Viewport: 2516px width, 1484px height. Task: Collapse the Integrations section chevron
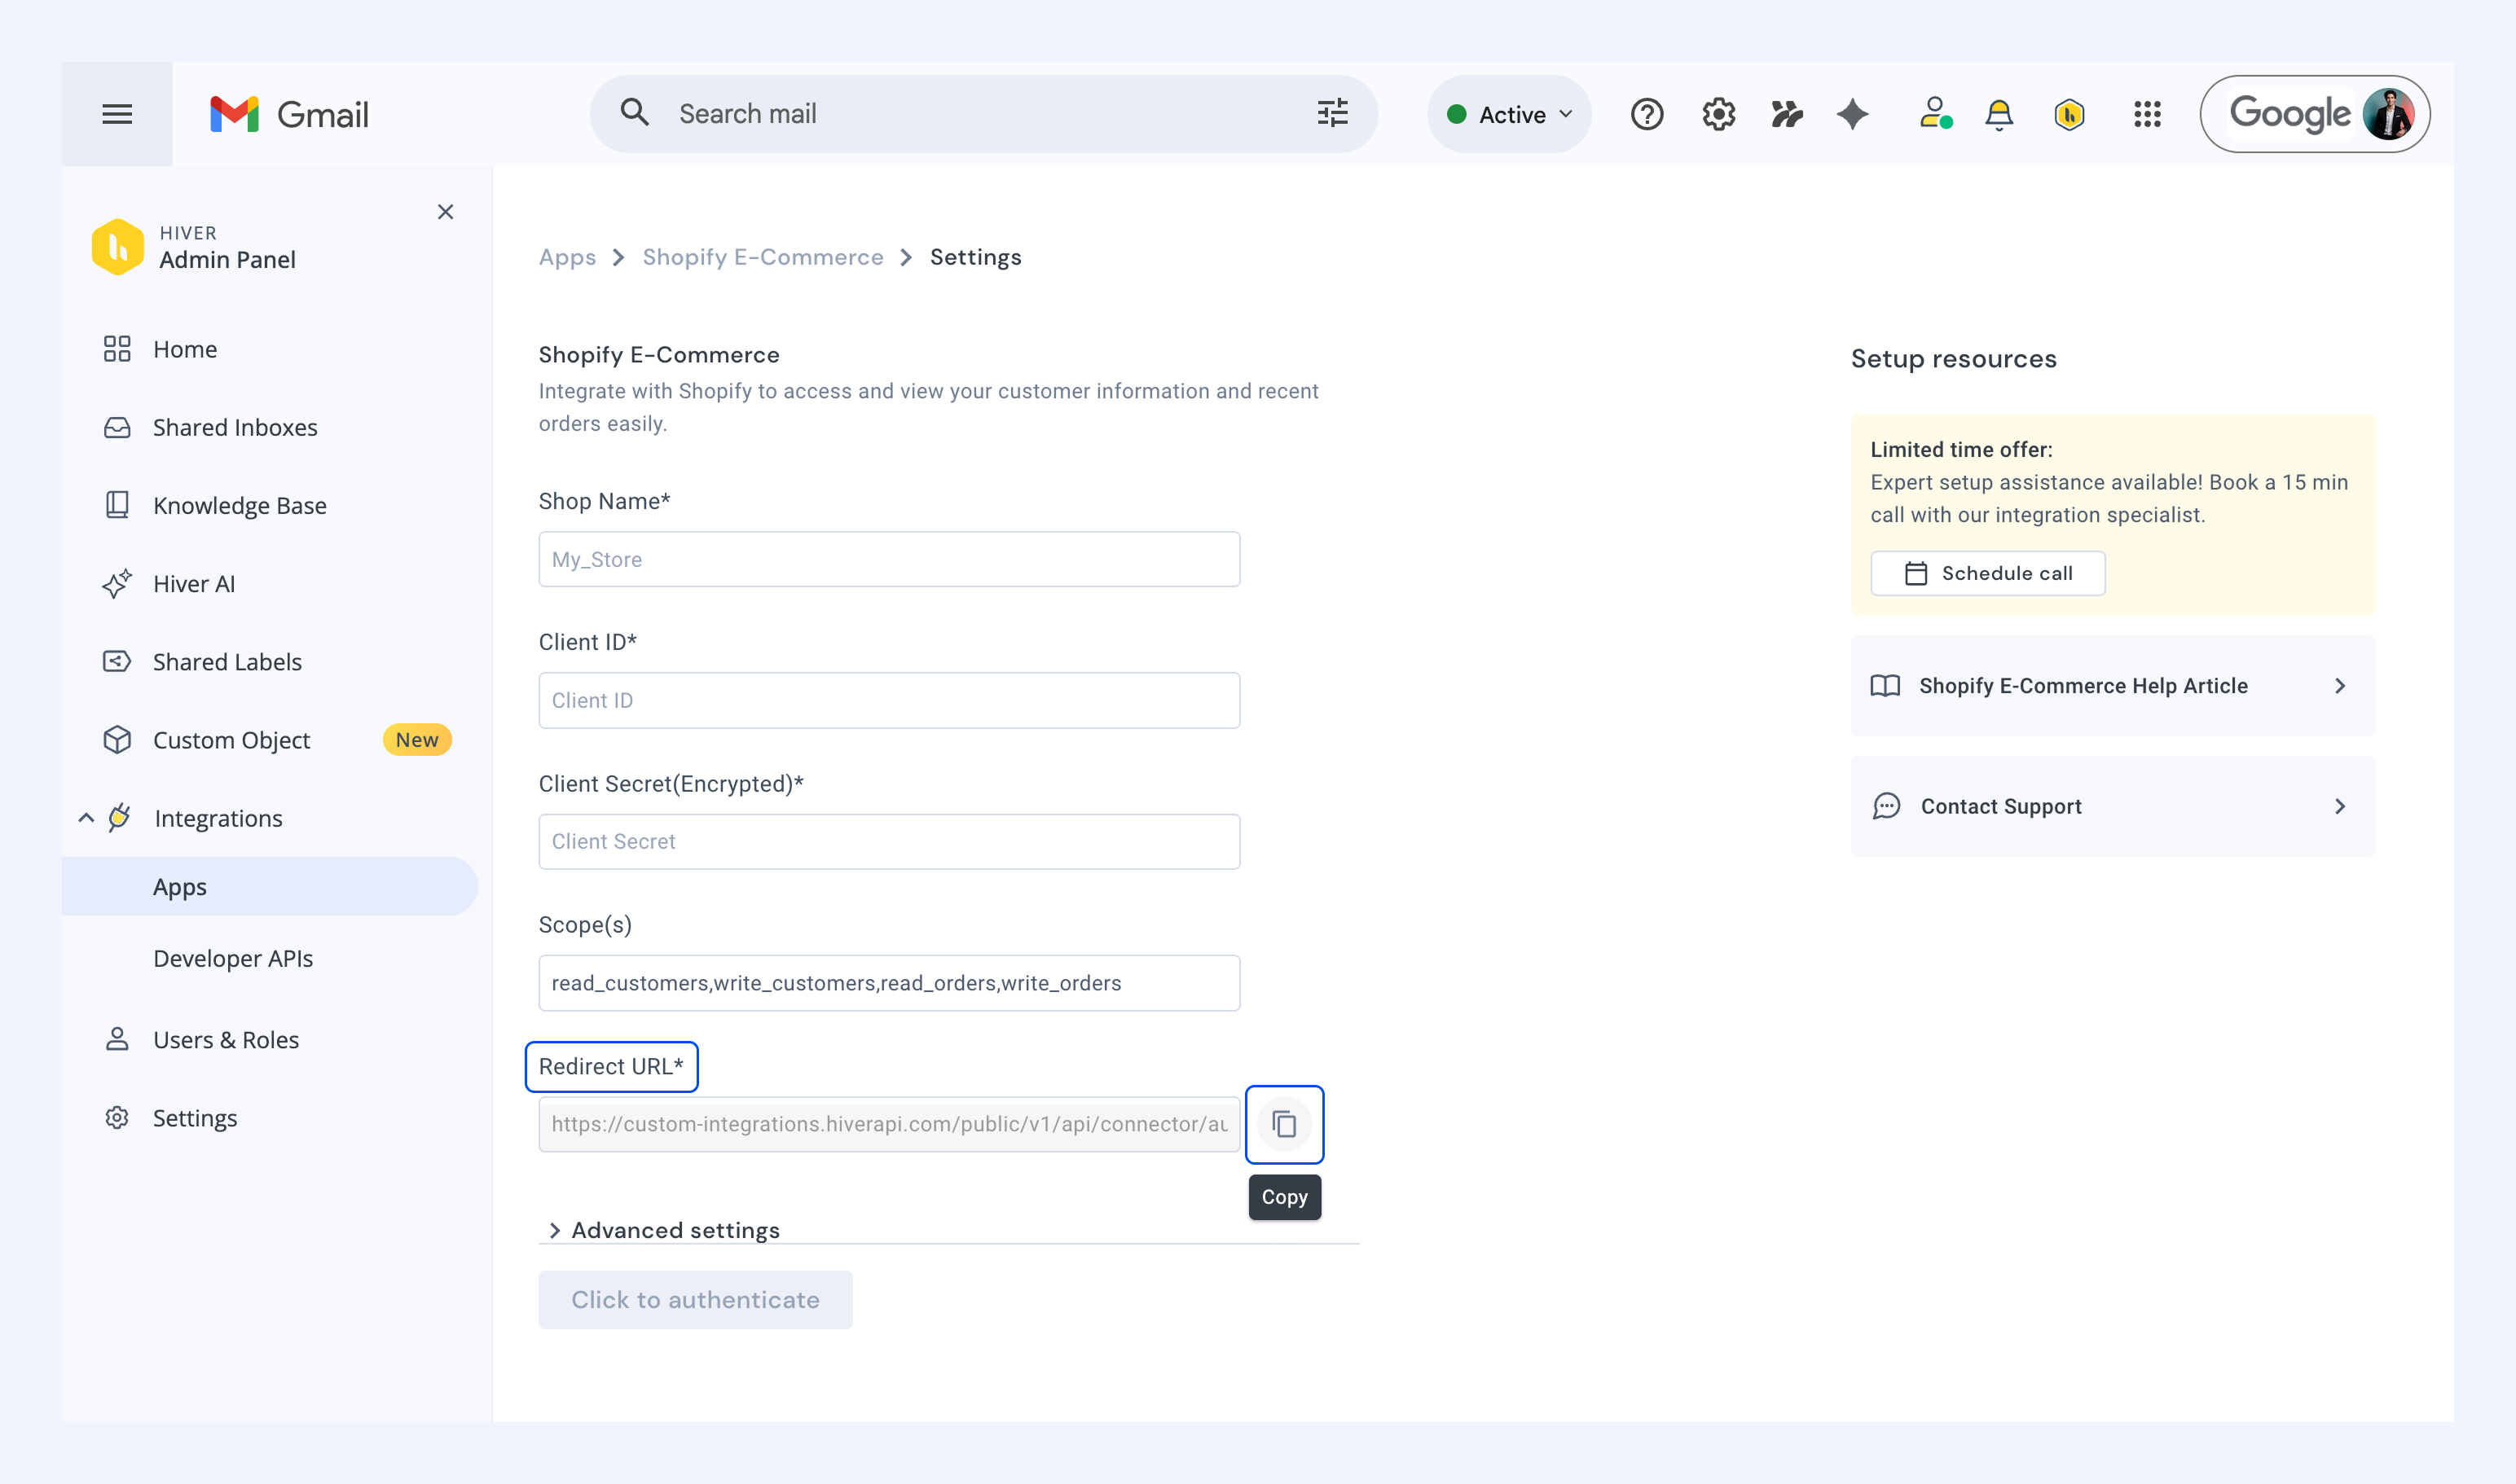pos(86,818)
